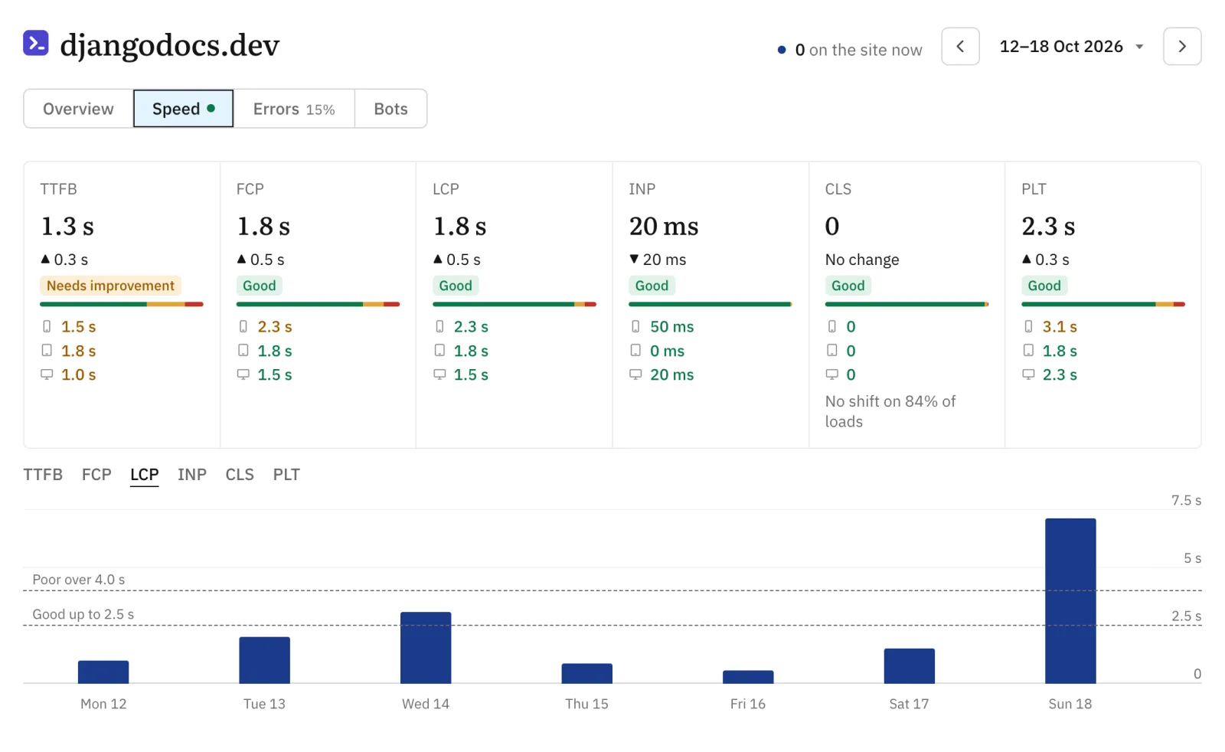This screenshot has width=1225, height=752.
Task: Click the TTFB mobile phone icon at 1.5 s
Action: pos(47,326)
